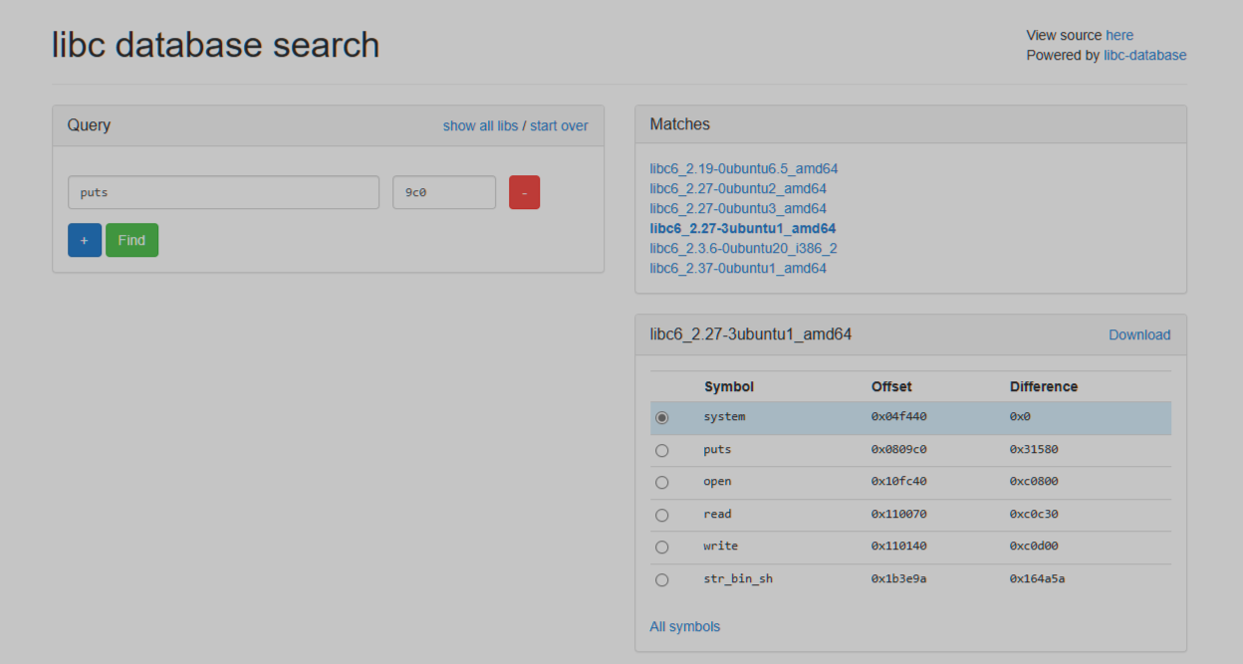Click the Offset column header
Image resolution: width=1243 pixels, height=664 pixels.
891,386
